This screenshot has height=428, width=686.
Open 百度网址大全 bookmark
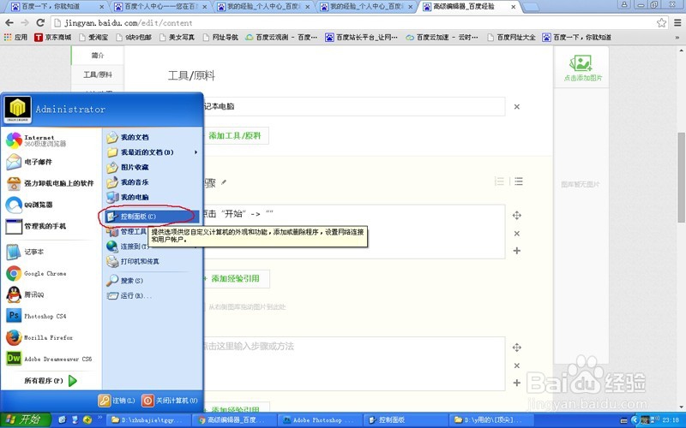[511, 38]
